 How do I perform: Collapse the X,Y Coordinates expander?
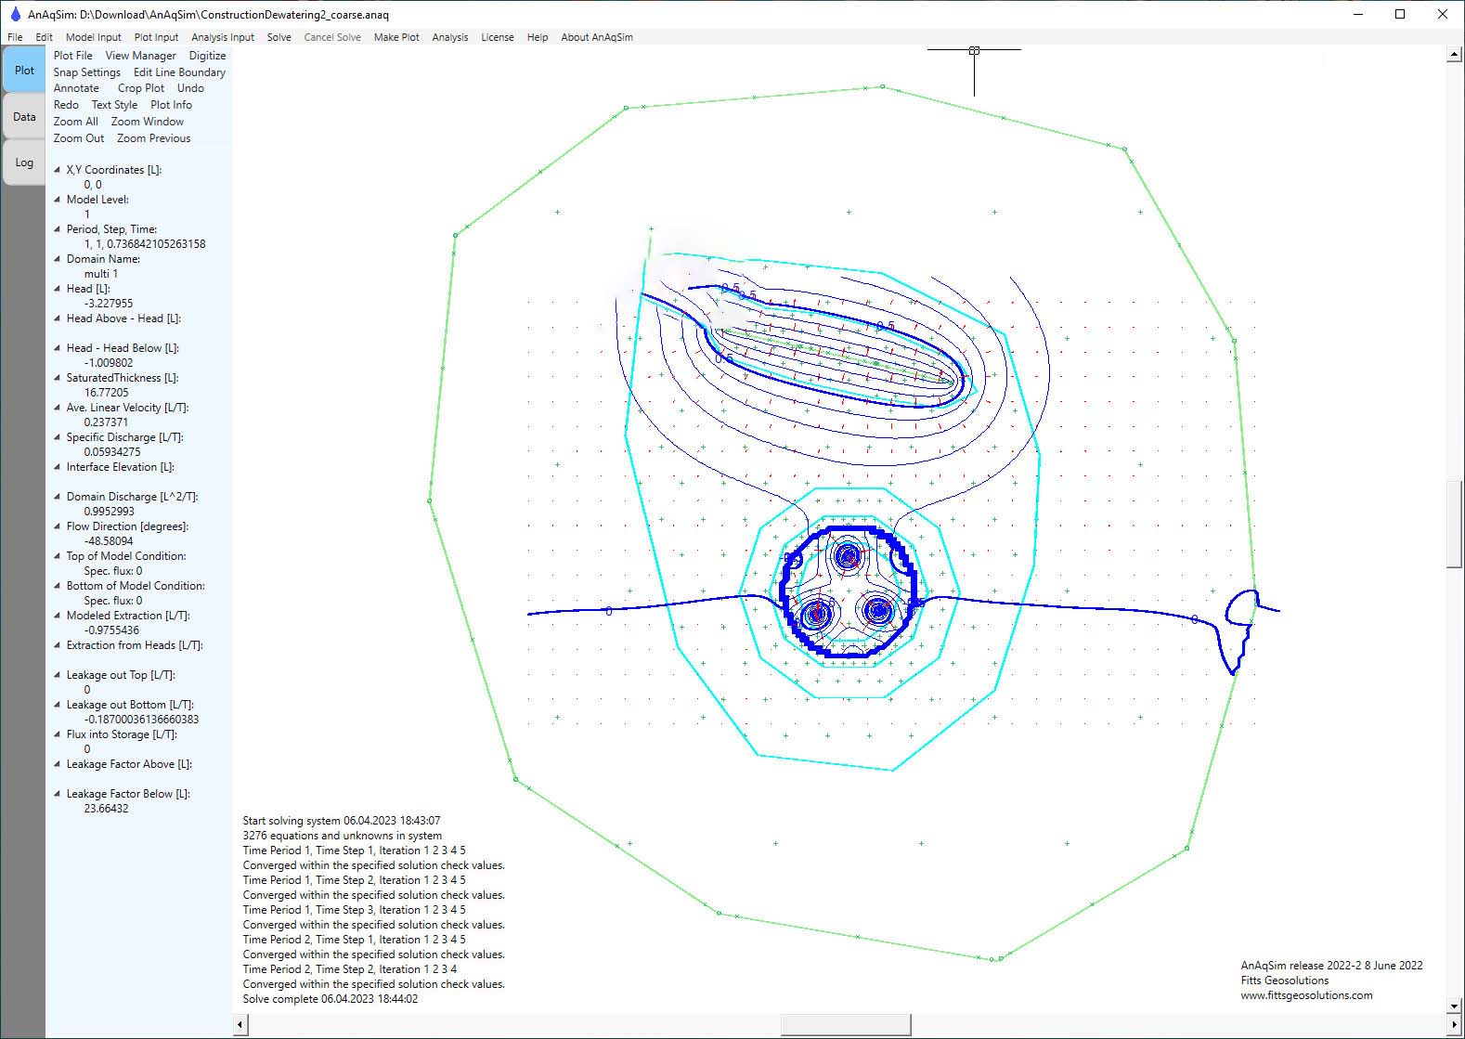[x=58, y=170]
